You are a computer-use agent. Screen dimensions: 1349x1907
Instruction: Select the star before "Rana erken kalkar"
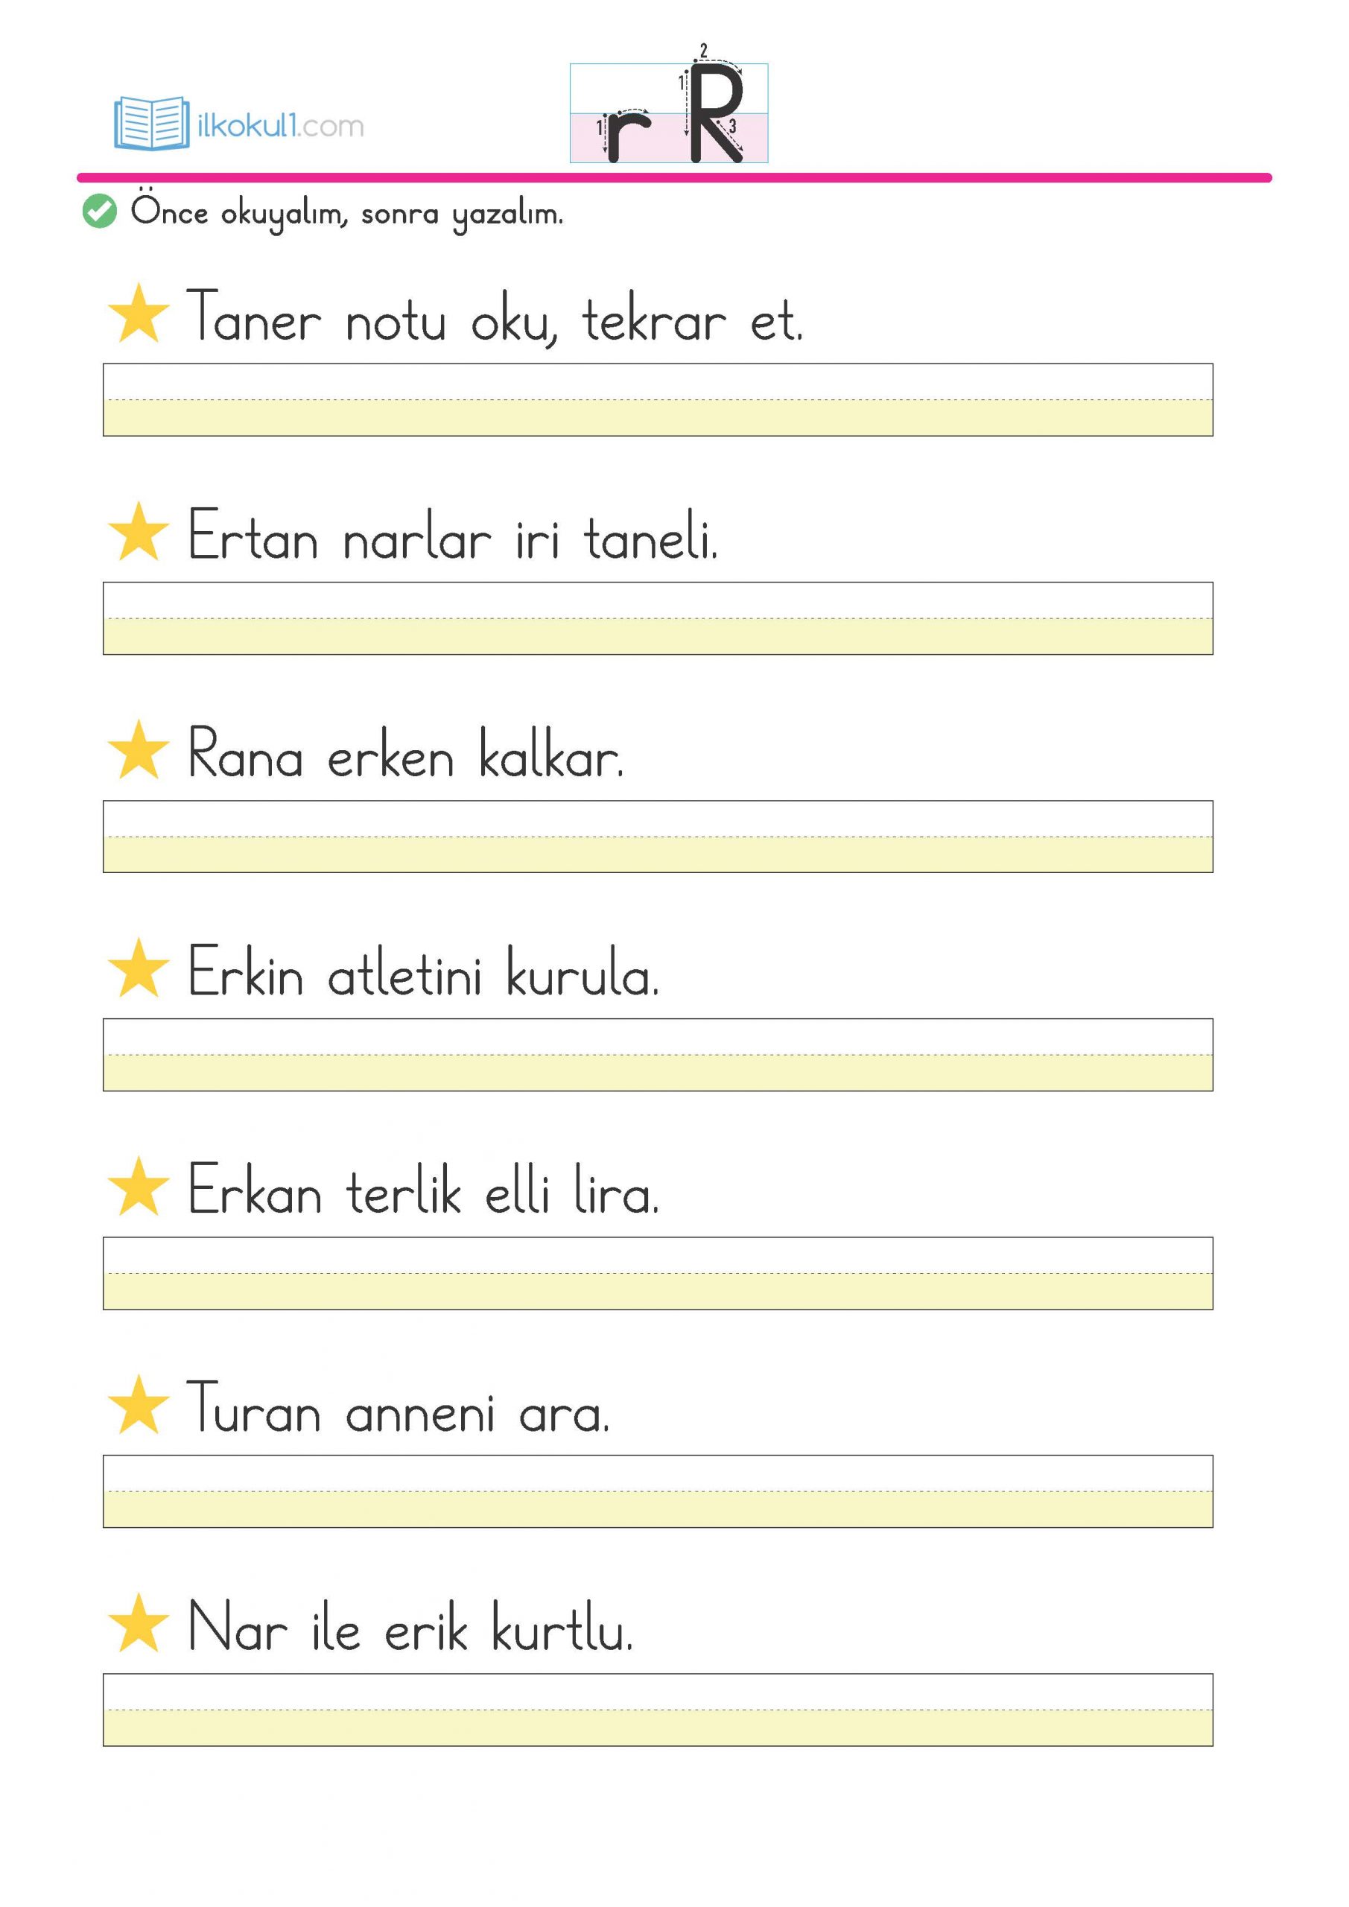pos(138,751)
